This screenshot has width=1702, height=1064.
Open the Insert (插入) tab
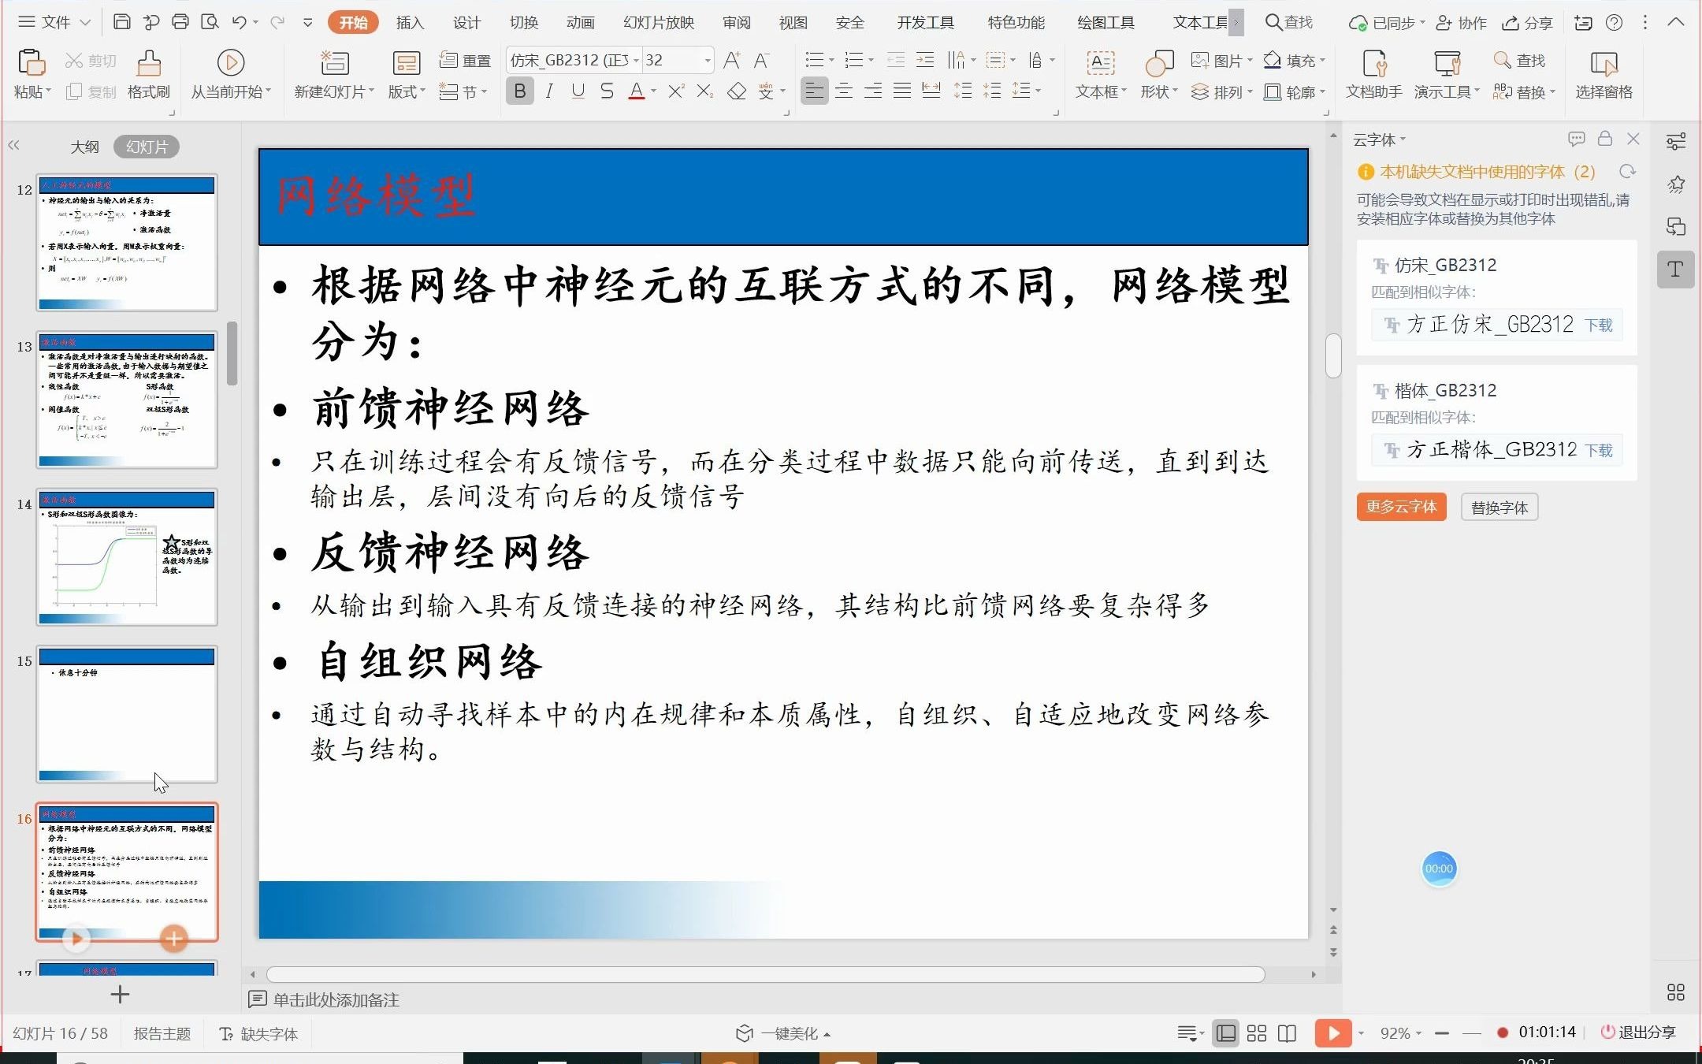click(410, 22)
